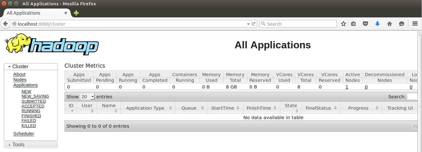Open the About link
This screenshot has height=152, width=422.
pyautogui.click(x=19, y=74)
